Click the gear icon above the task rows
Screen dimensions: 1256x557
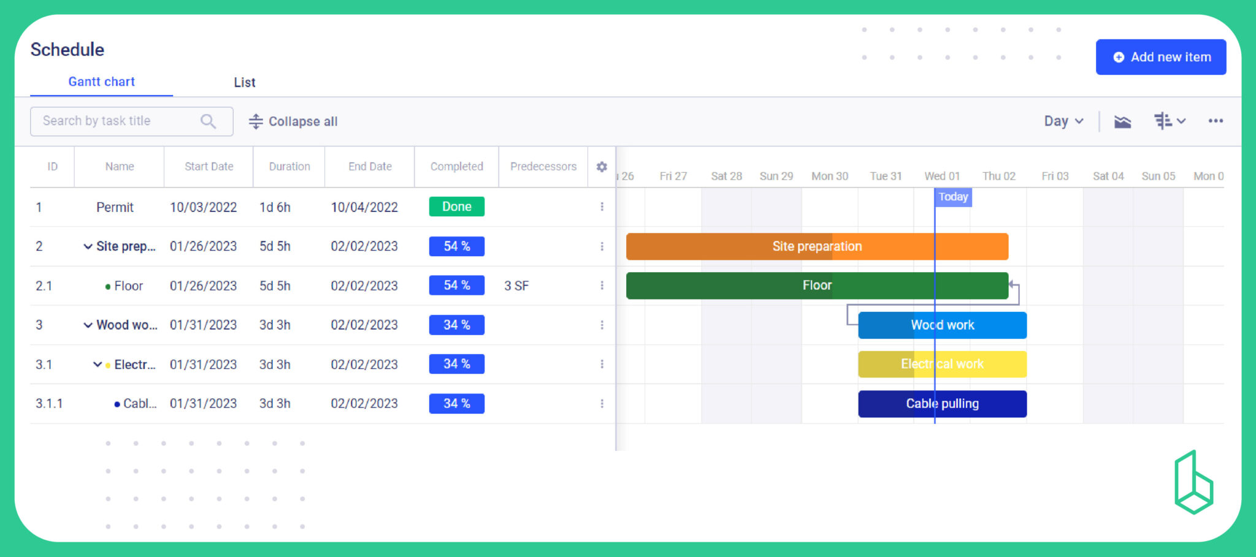tap(602, 166)
